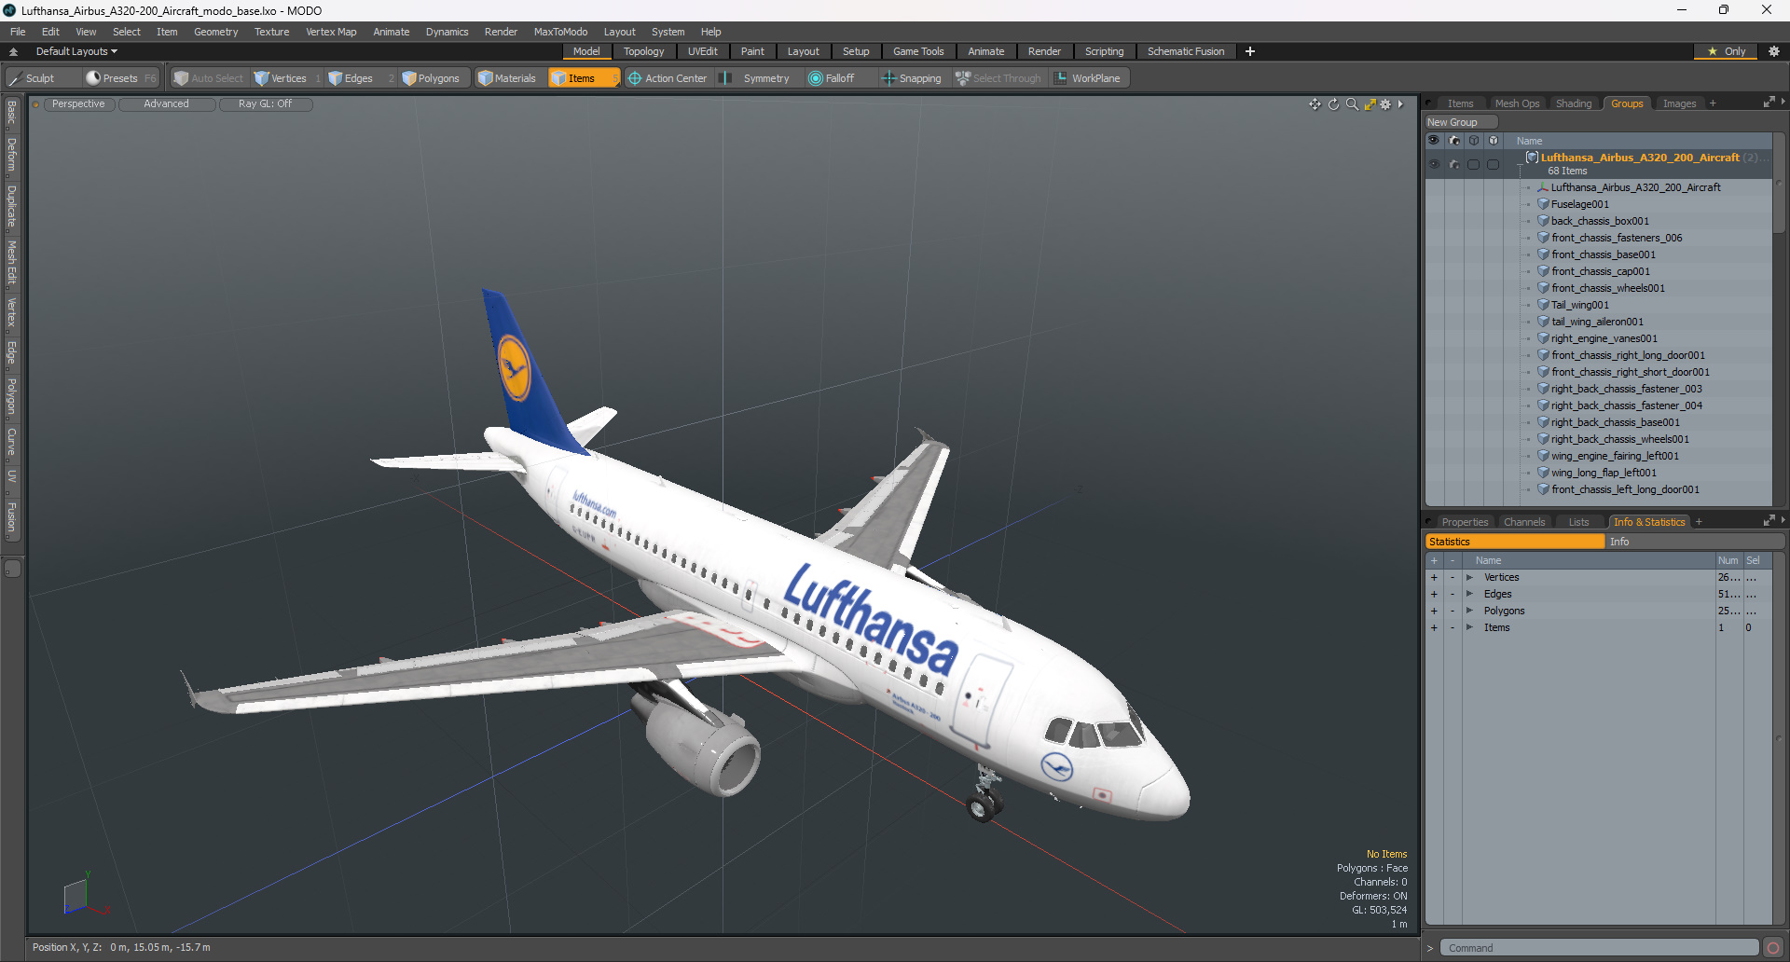Toggle render camera of the Lufthansa group
The height and width of the screenshot is (962, 1790).
[1454, 164]
